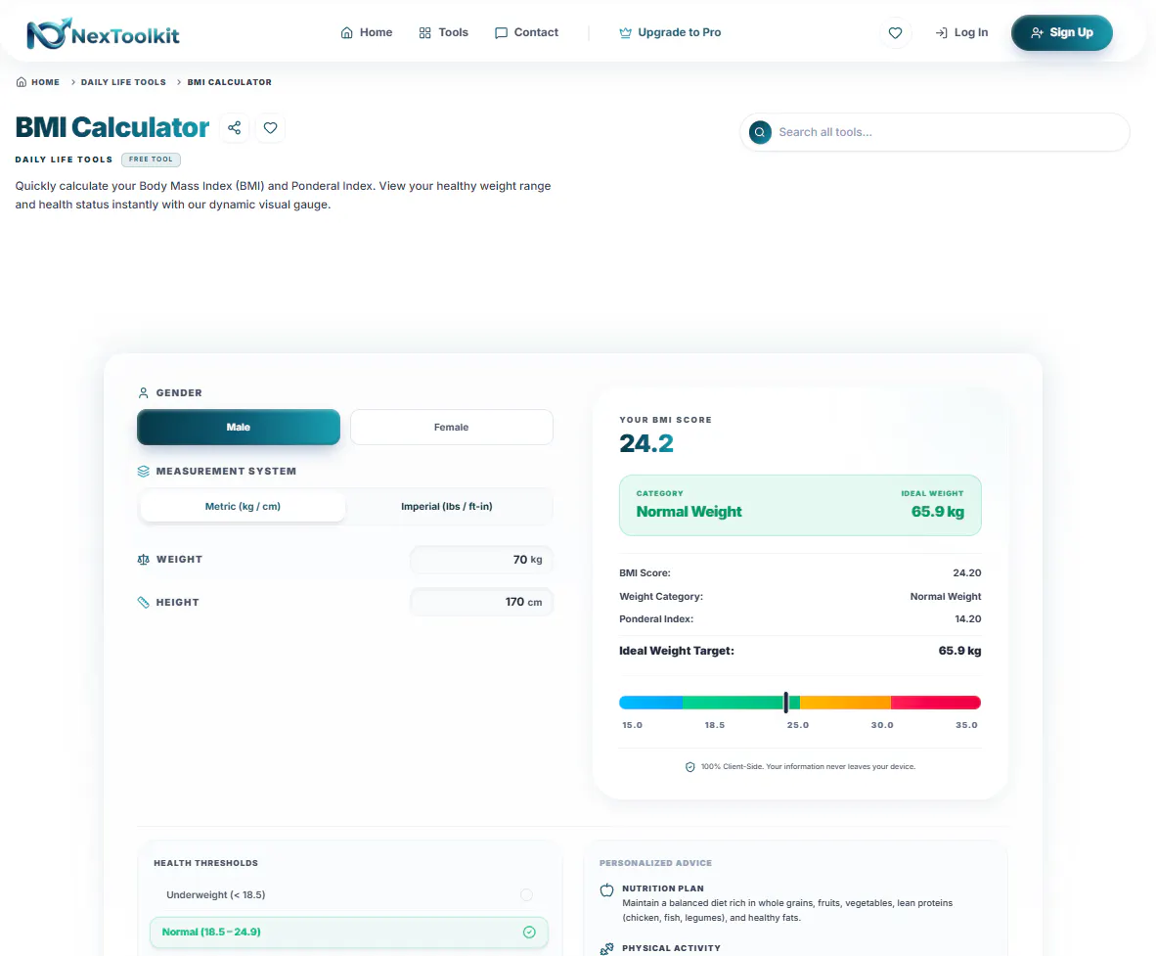Image resolution: width=1156 pixels, height=956 pixels.
Task: Select Underweight (< 18.5) threshold radio
Action: tap(526, 894)
